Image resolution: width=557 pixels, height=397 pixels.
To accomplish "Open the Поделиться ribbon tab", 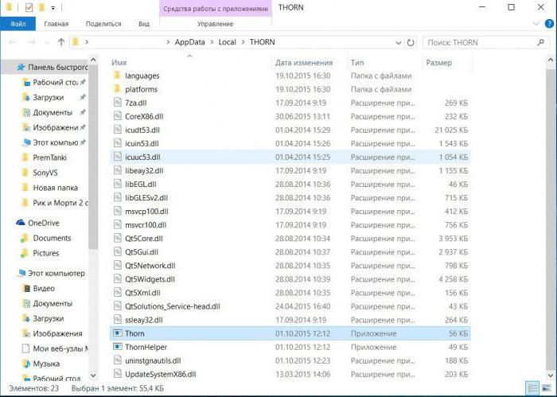I will tap(103, 24).
